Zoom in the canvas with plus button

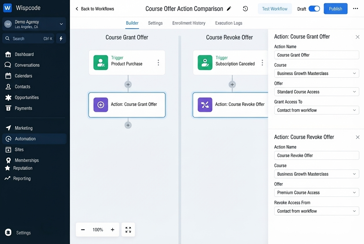coord(113,230)
